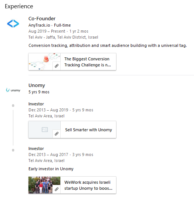Open the Conversion Tracking article thumbnail

pyautogui.click(x=45, y=61)
